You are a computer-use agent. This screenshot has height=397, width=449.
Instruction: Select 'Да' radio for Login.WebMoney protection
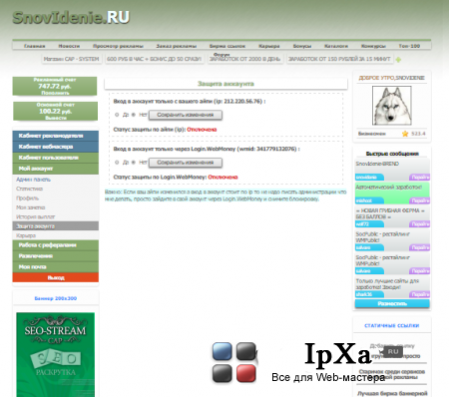pos(117,163)
